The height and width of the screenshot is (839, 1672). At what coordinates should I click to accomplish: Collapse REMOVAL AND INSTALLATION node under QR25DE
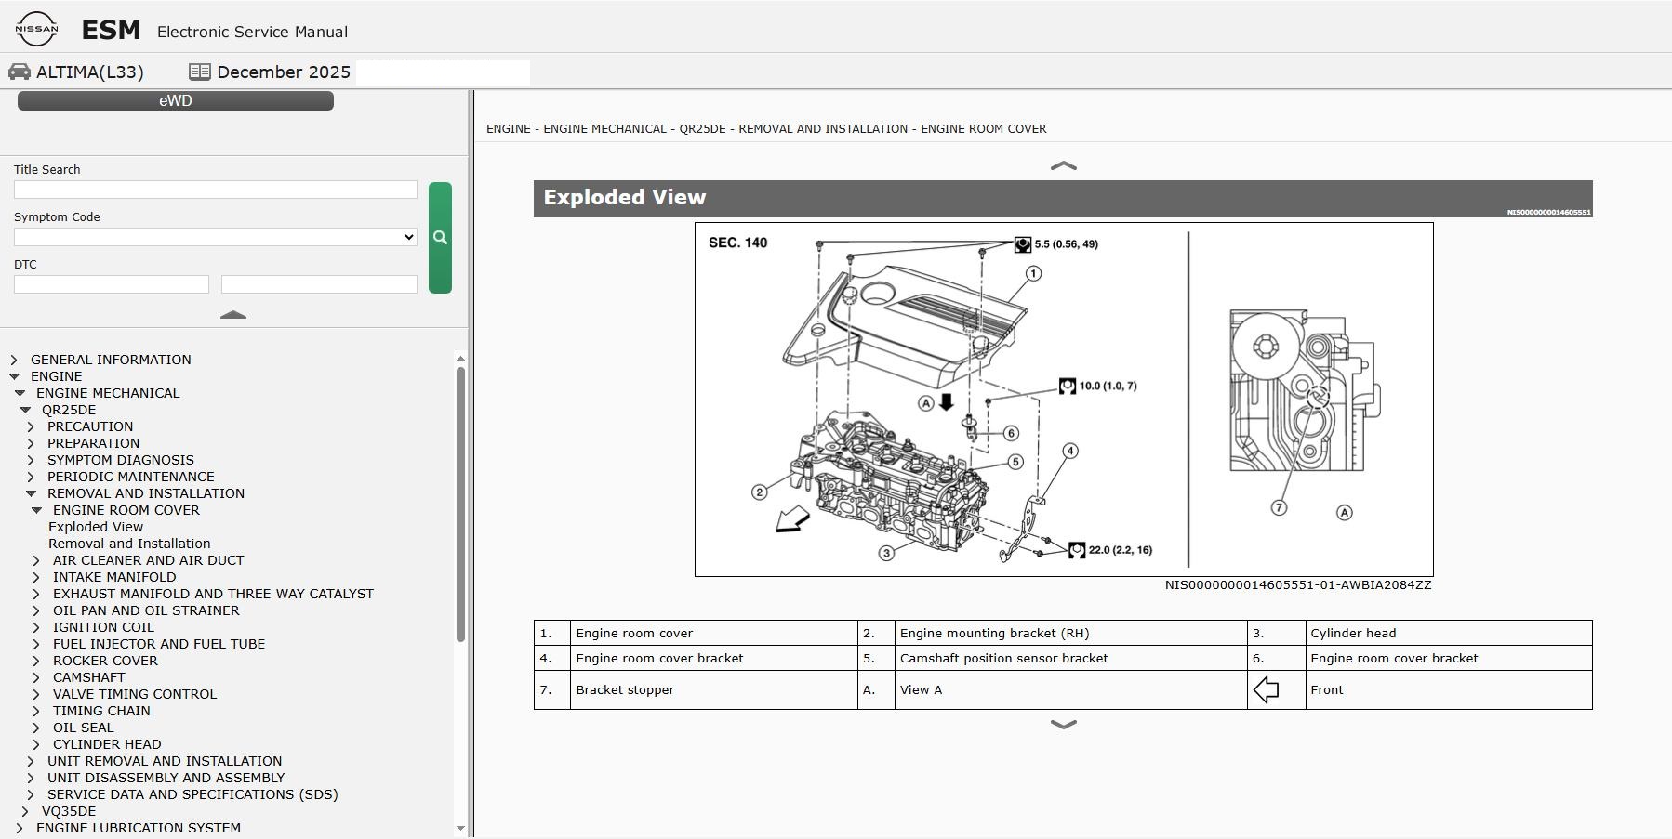tap(31, 493)
